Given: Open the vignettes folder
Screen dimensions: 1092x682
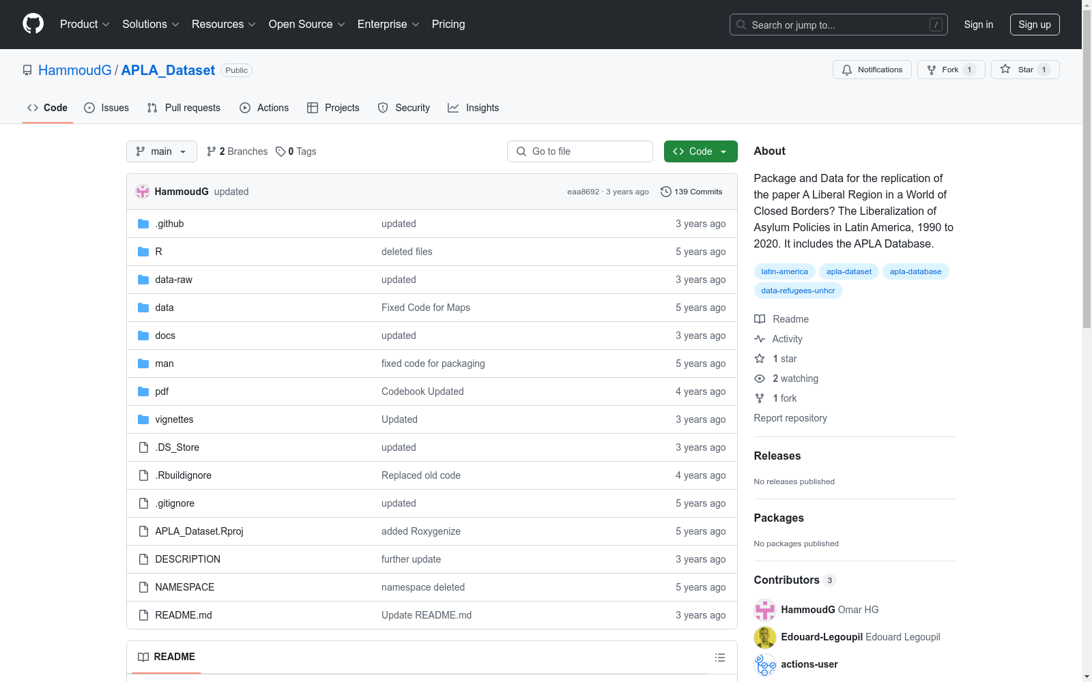Looking at the screenshot, I should pyautogui.click(x=174, y=419).
